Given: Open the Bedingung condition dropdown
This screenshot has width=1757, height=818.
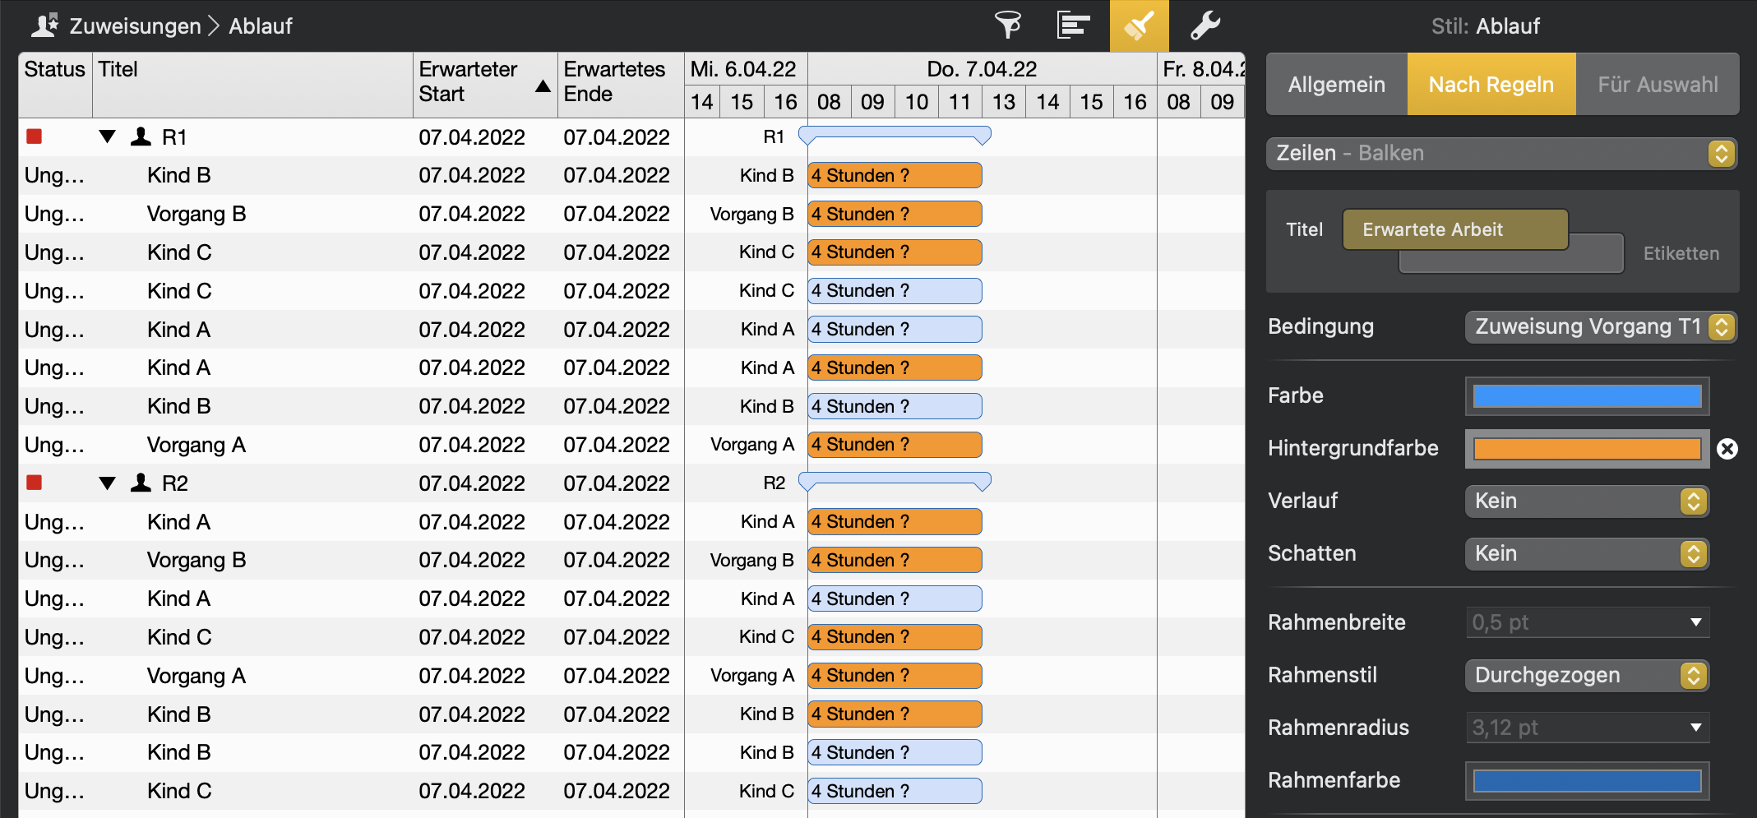Looking at the screenshot, I should pos(1599,327).
